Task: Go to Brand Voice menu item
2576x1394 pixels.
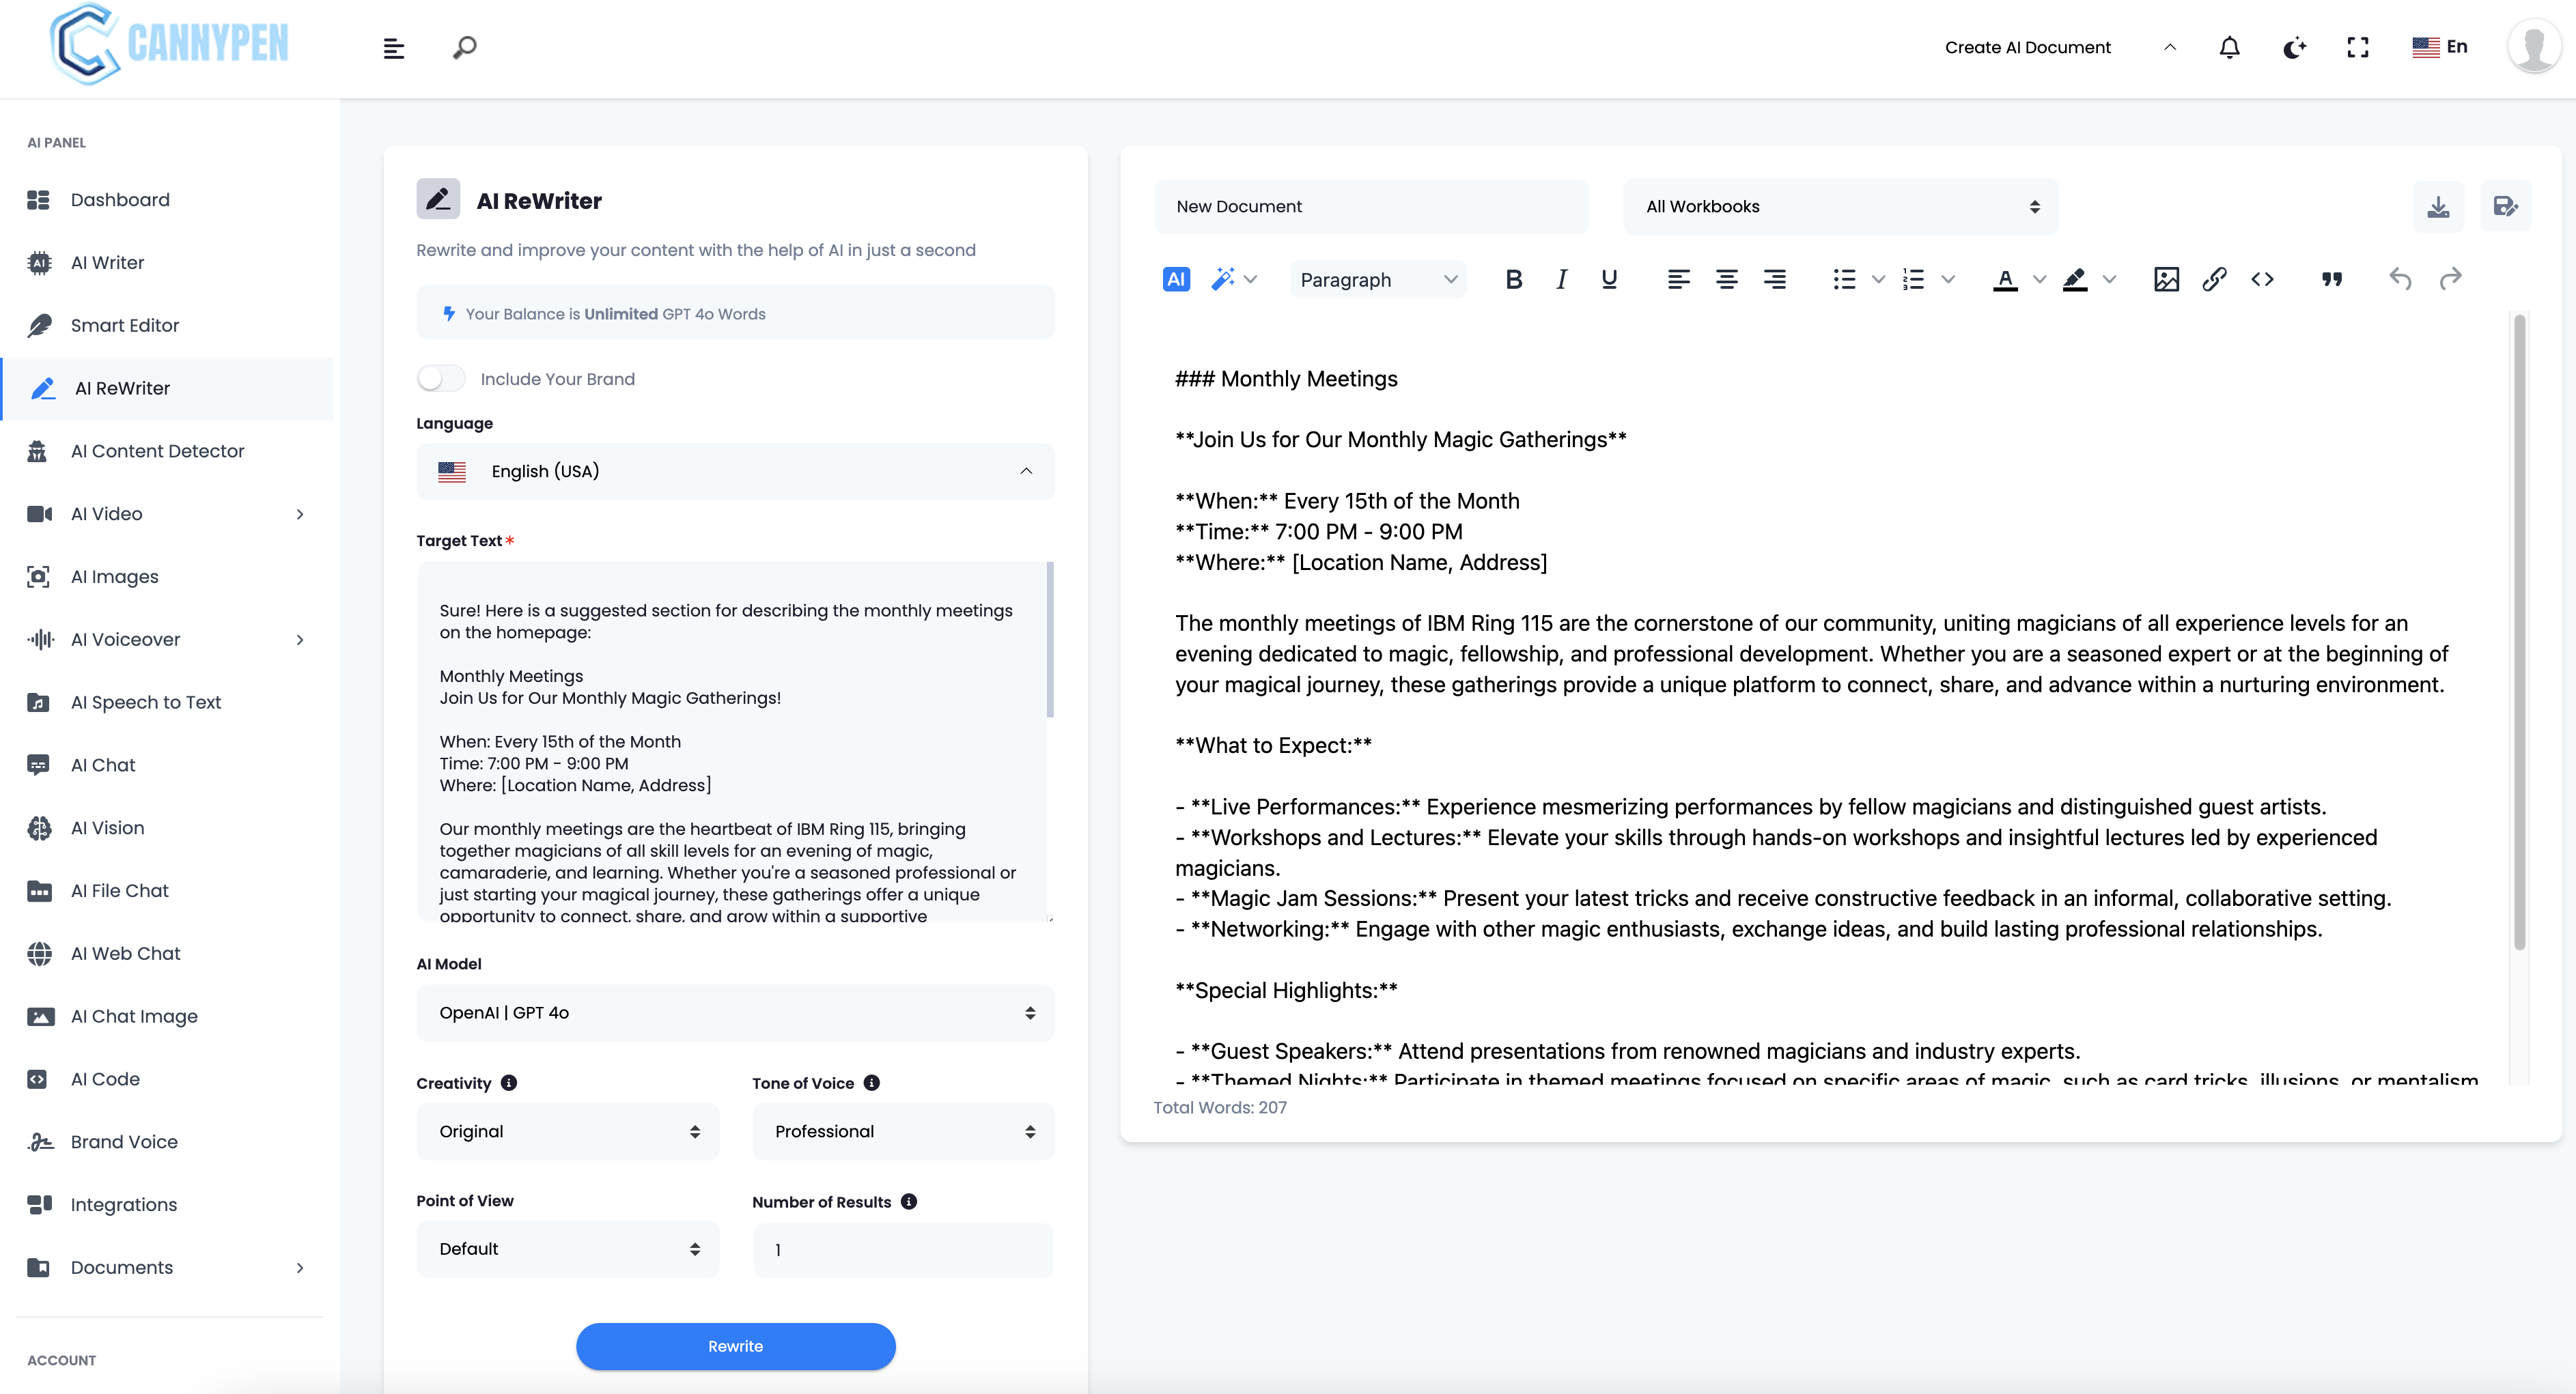Action: pyautogui.click(x=124, y=1141)
